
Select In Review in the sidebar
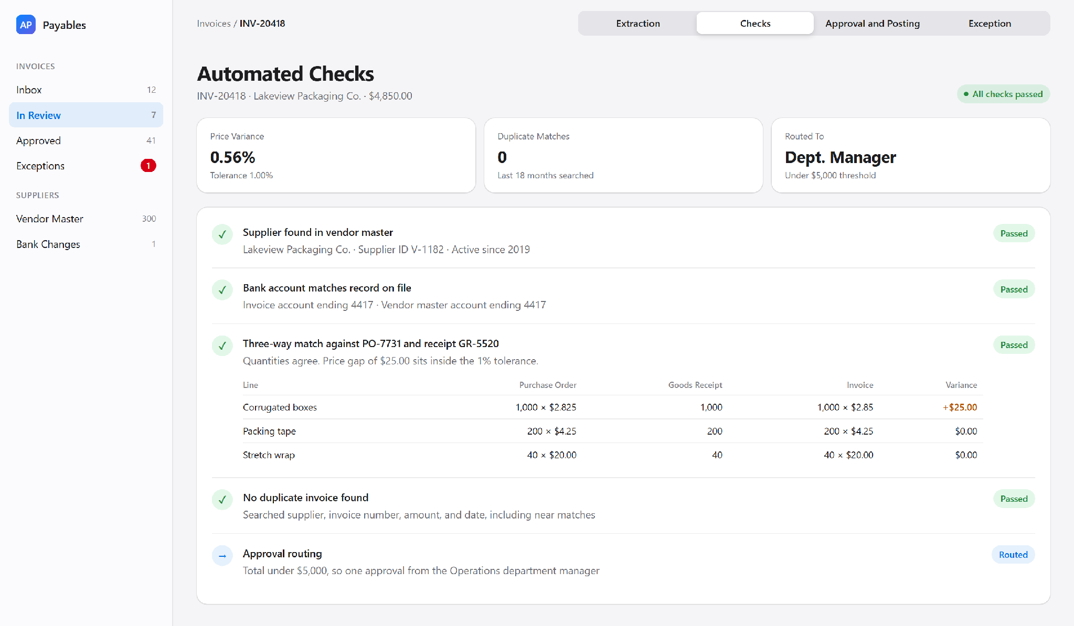[x=86, y=115]
